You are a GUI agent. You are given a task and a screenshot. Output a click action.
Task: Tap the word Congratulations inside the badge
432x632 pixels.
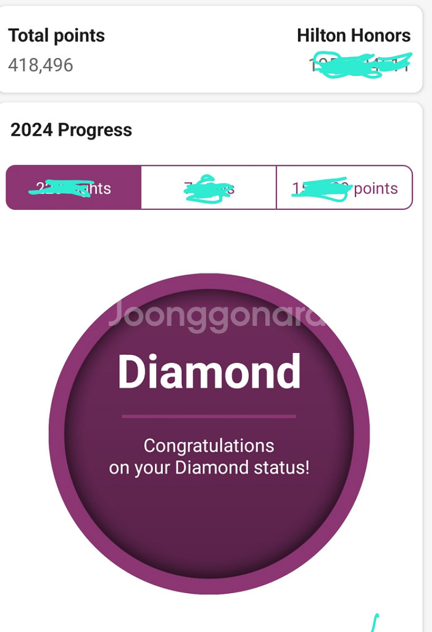tap(209, 446)
